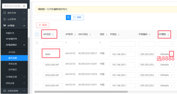The width and height of the screenshot is (177, 94).
Task: Click the red 取消 cancel button
Action: coord(43,25)
